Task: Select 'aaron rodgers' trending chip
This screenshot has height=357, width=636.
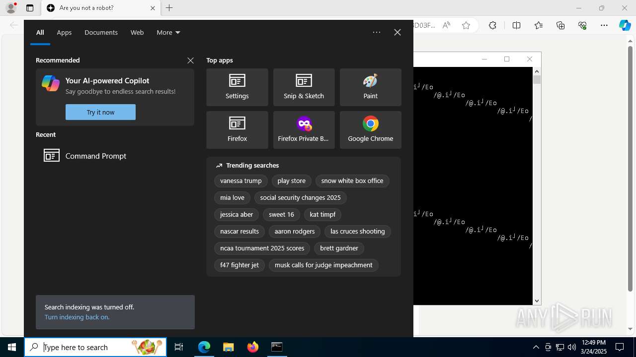Action: click(295, 232)
